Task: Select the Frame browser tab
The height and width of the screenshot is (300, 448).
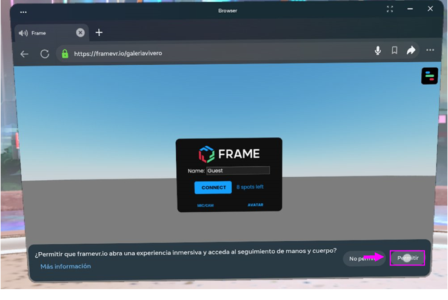Action: tap(52, 33)
